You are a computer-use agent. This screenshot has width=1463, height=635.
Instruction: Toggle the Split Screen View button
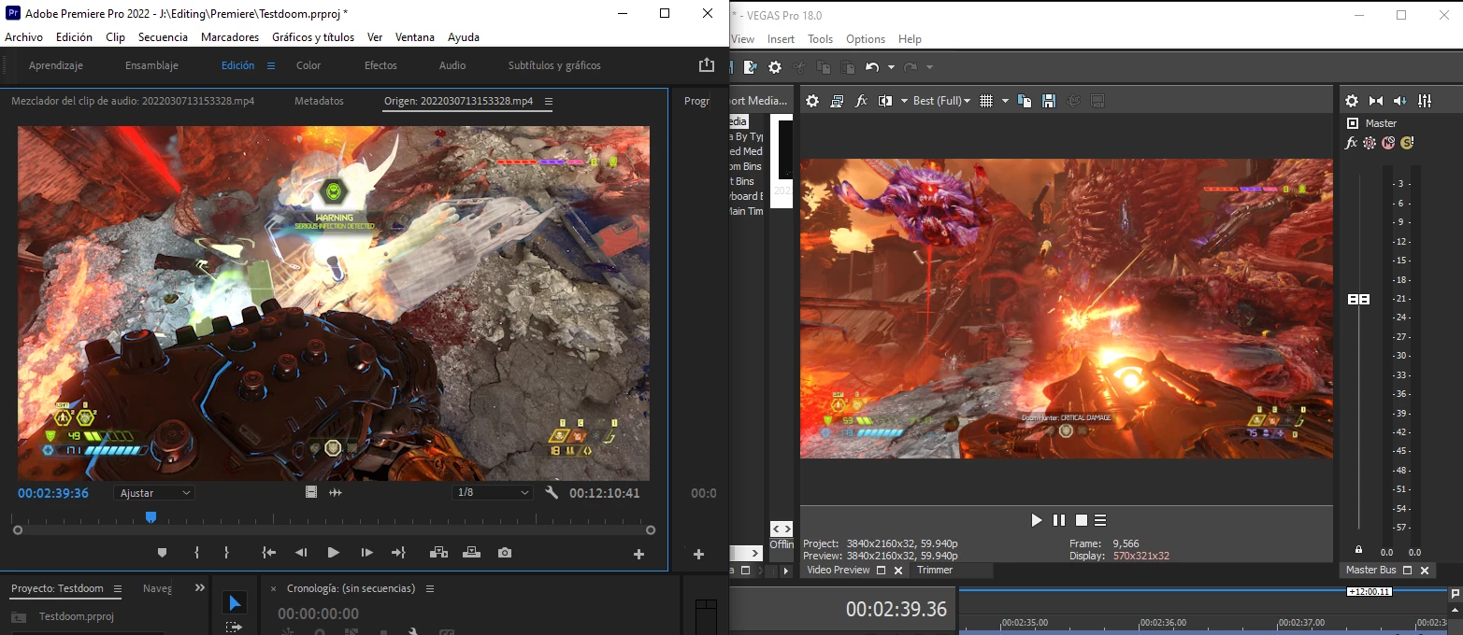coord(884,101)
